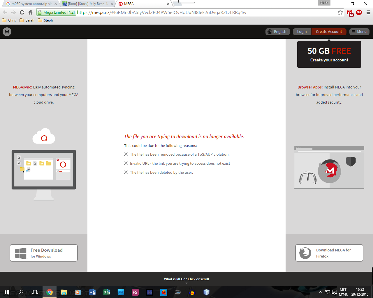
Task: Click 'The file has been deleted by the user' text
Action: [x=161, y=172]
